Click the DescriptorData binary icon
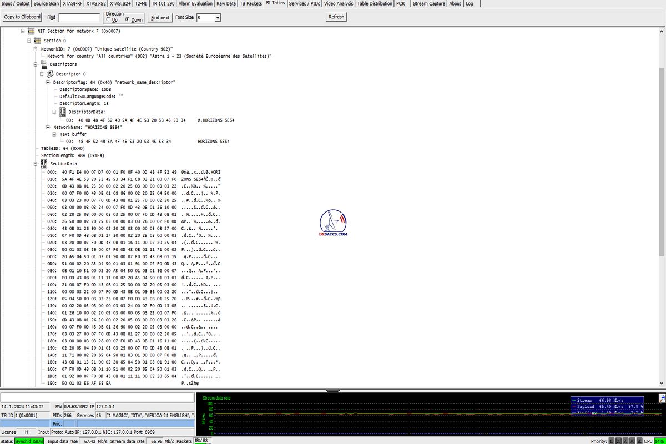The height and width of the screenshot is (444, 666). (x=63, y=112)
